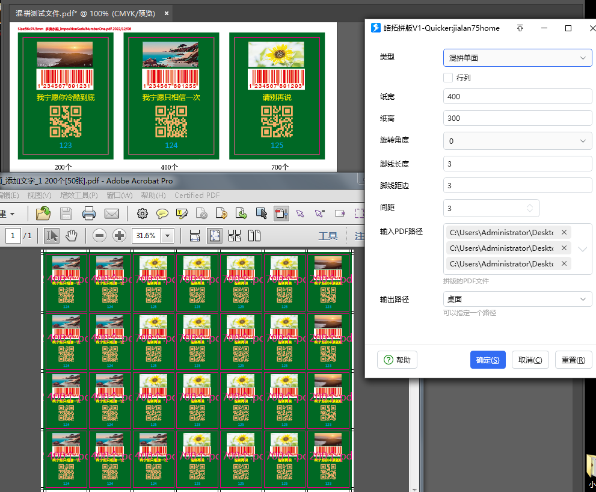Remove the second input PDF path
Image resolution: width=596 pixels, height=492 pixels.
pos(564,248)
